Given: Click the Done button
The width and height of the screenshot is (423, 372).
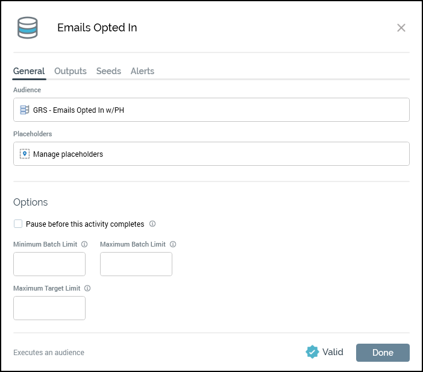Looking at the screenshot, I should [383, 353].
